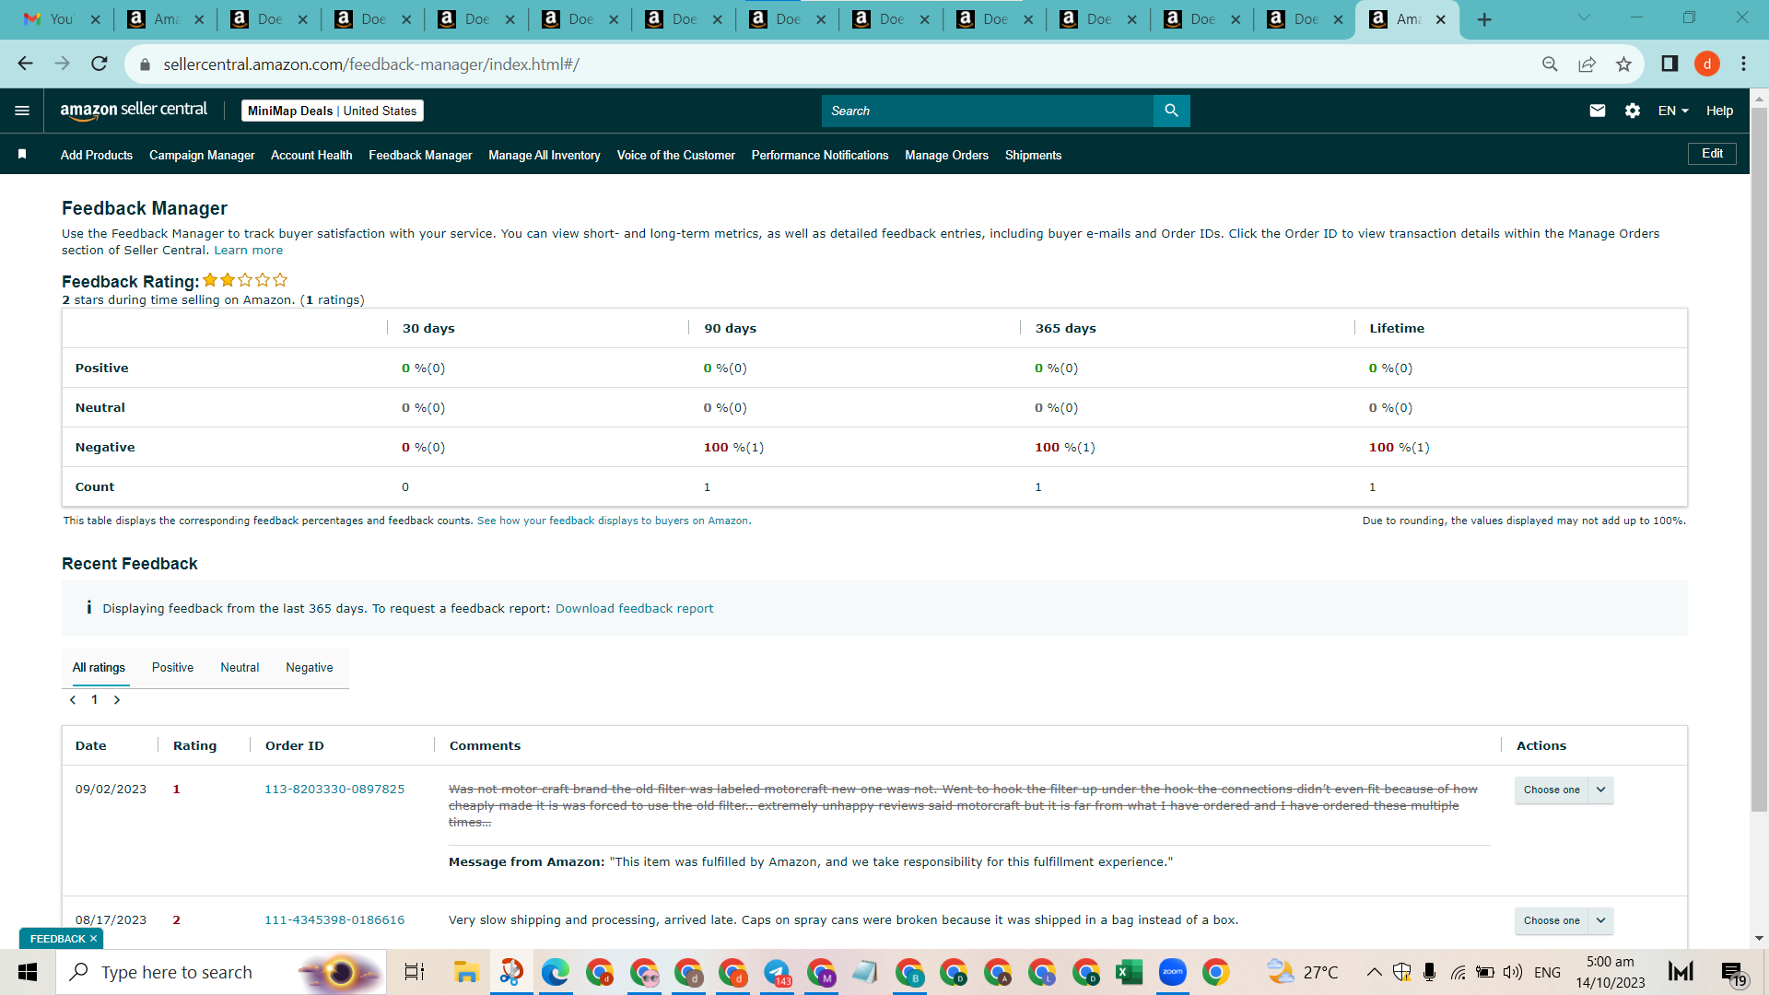Open Microsoft Edge from the taskbar

tap(556, 972)
